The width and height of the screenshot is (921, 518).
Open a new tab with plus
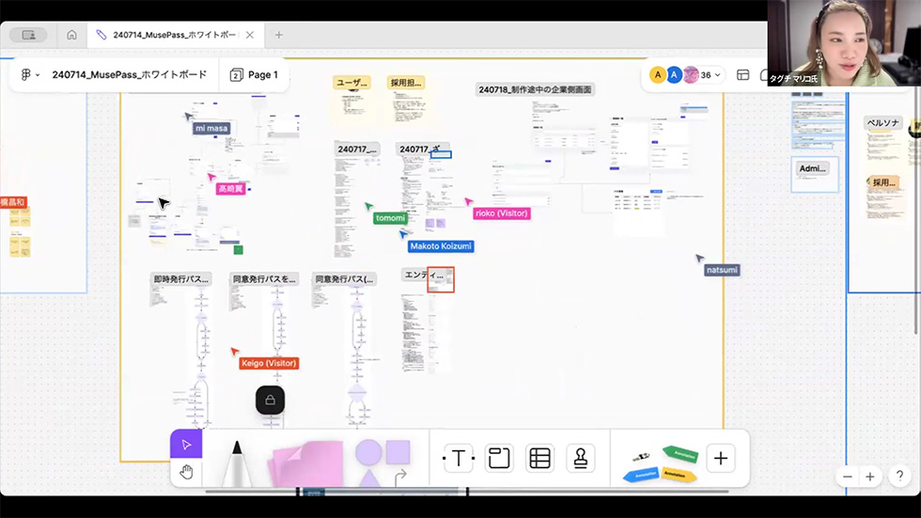(x=278, y=35)
